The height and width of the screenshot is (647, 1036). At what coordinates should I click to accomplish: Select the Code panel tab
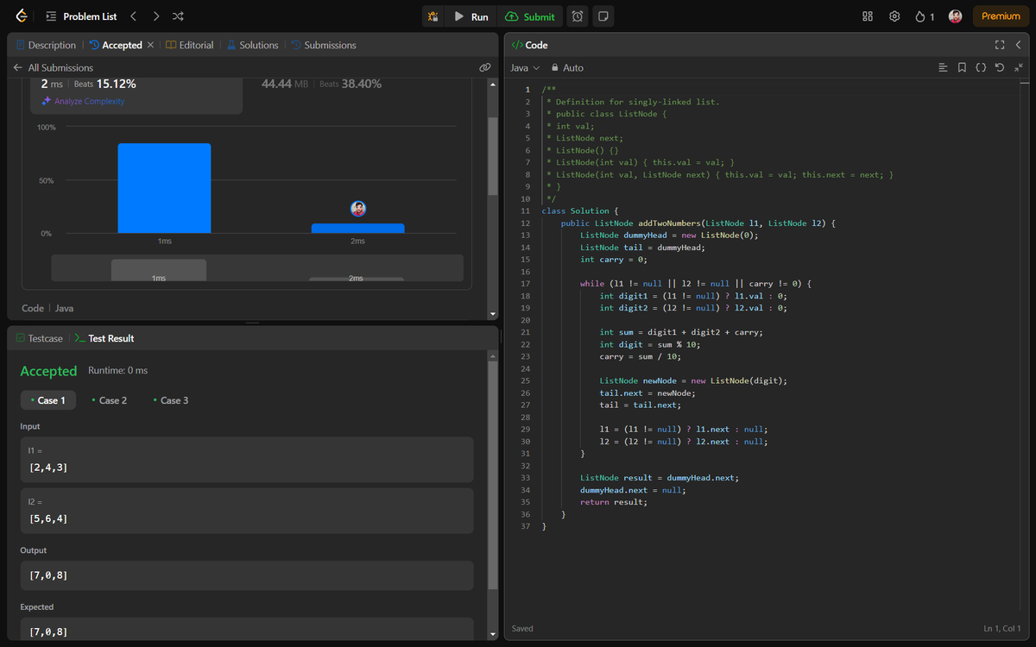click(529, 45)
